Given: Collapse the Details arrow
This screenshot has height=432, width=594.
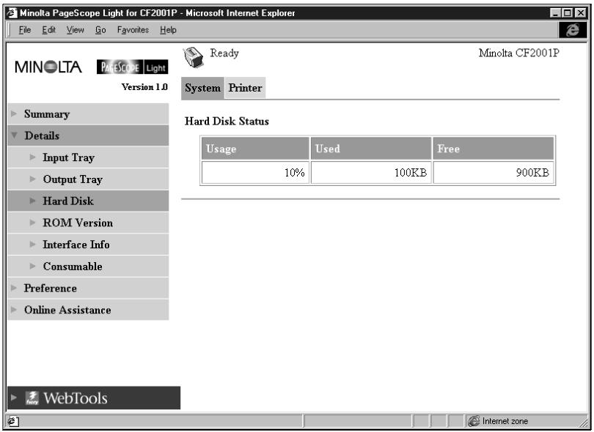Looking at the screenshot, I should pyautogui.click(x=15, y=135).
